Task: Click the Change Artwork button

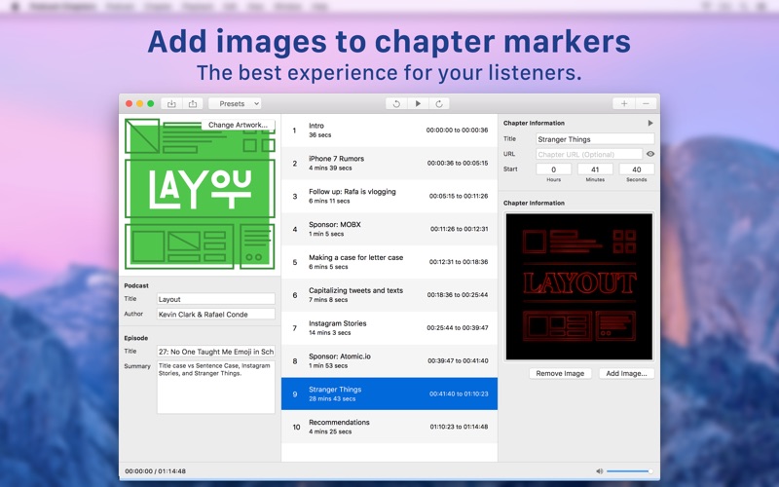Action: coord(238,125)
